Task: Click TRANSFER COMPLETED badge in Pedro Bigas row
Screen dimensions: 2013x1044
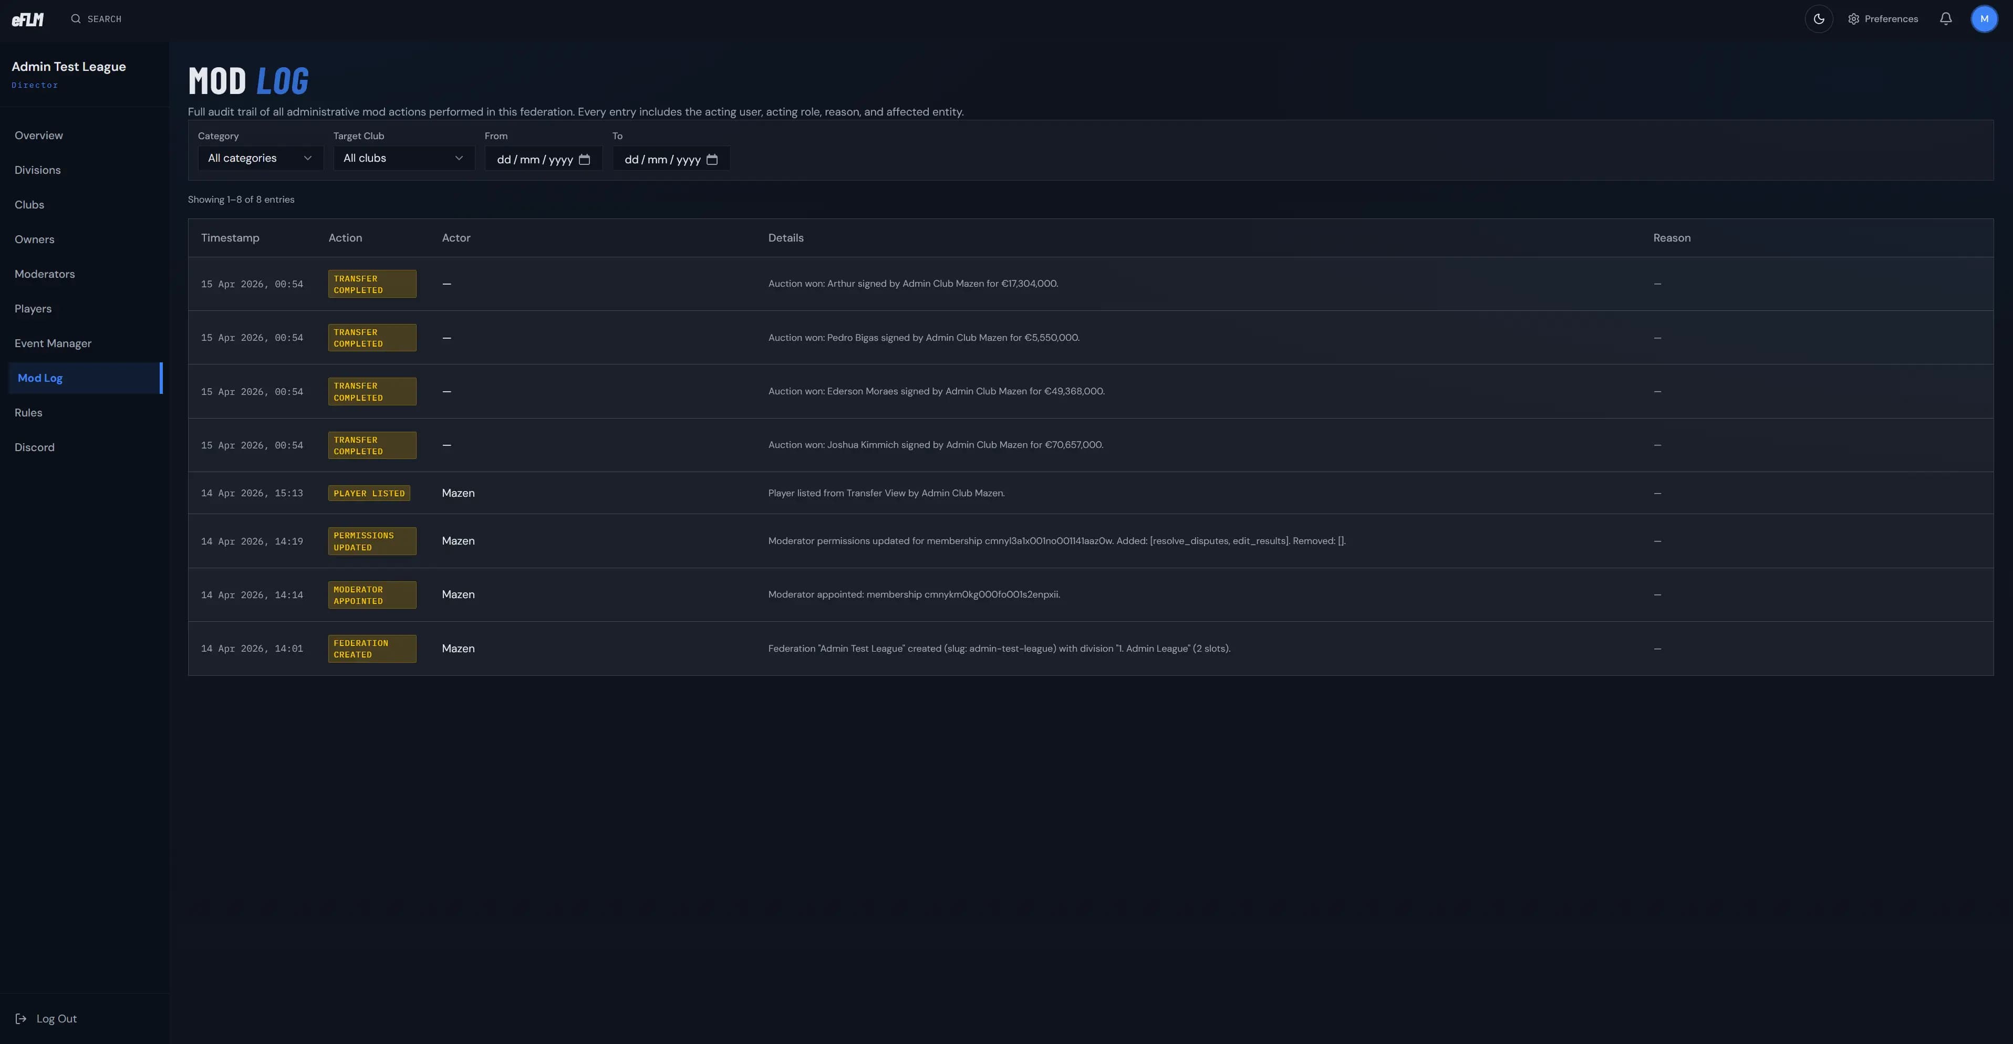Action: 372,338
